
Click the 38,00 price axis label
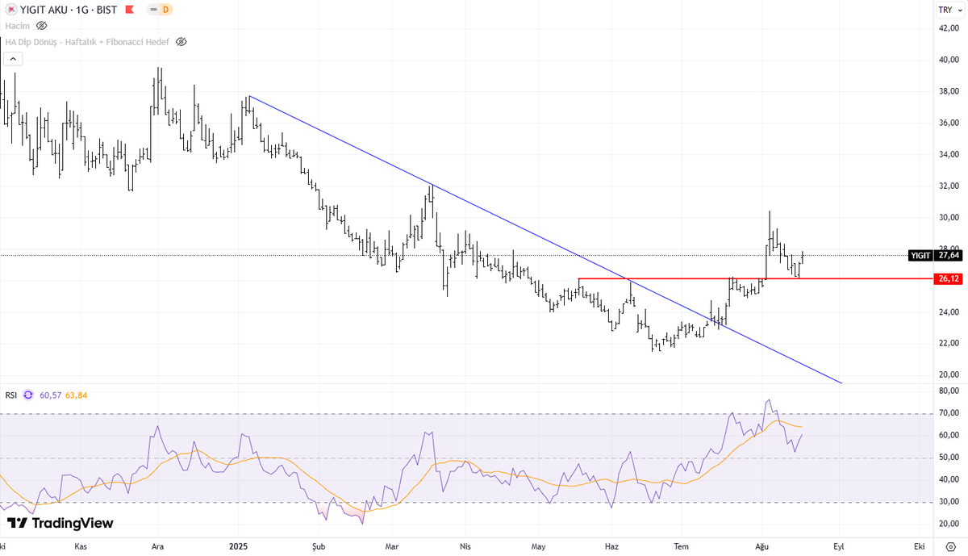(x=948, y=91)
